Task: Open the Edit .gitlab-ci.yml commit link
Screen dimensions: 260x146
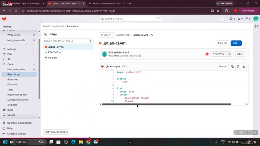Action: [x=119, y=52]
